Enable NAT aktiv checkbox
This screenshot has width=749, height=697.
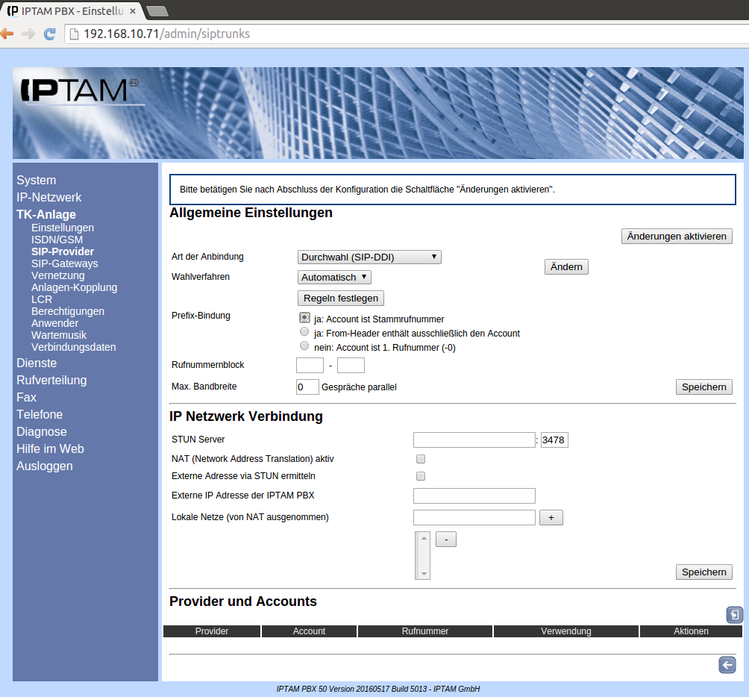click(x=421, y=459)
